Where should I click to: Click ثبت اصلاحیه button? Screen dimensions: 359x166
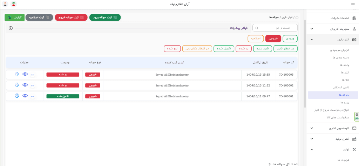click(39, 18)
